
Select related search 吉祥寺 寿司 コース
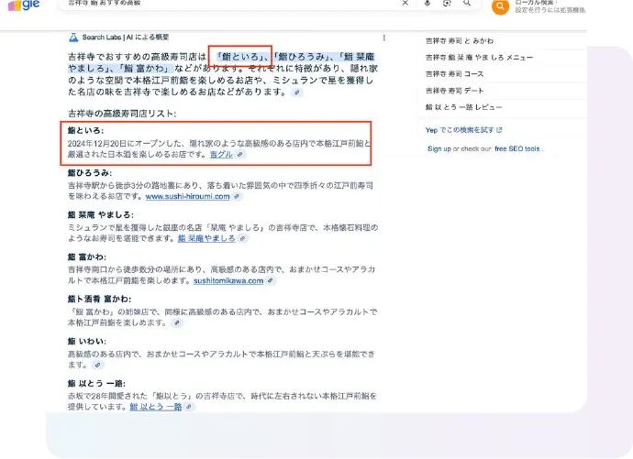[x=454, y=74]
